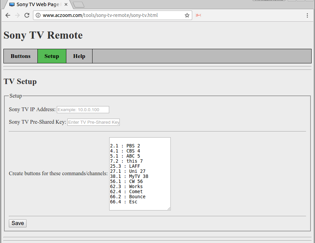Screen dimensions: 315x243
Task: Reload the page with the refresh icon
Action: [x=27, y=15]
